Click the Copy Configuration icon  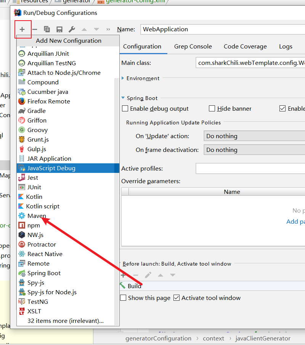[x=47, y=29]
